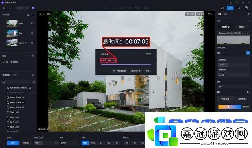The width and height of the screenshot is (252, 148).
Task: Select the environment tab in right panel
Action: pyautogui.click(x=219, y=14)
